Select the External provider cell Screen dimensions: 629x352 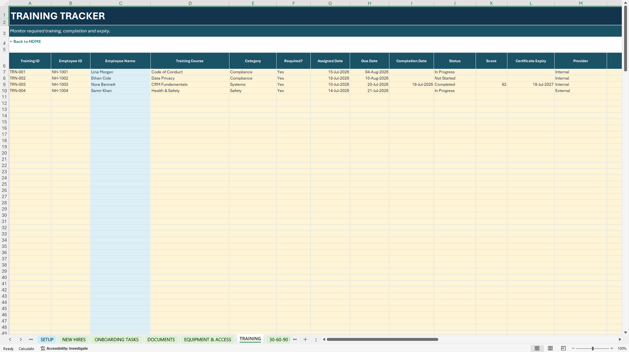click(x=580, y=91)
